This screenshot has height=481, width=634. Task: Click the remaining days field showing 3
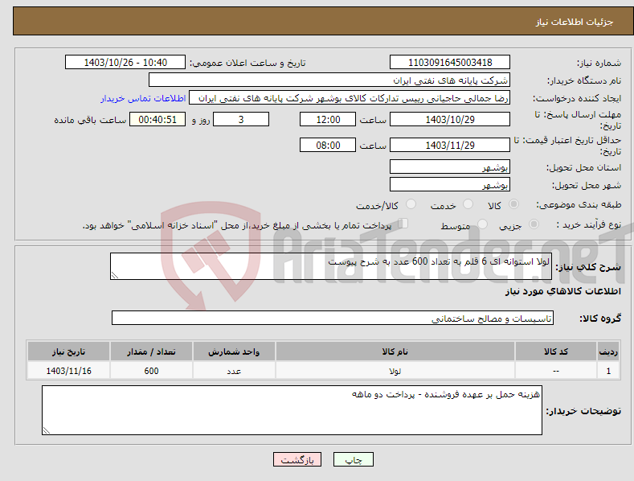(x=241, y=119)
